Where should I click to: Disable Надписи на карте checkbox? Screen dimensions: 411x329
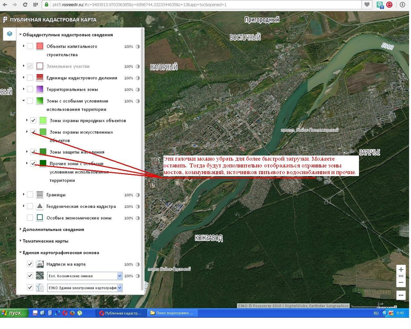pos(30,264)
